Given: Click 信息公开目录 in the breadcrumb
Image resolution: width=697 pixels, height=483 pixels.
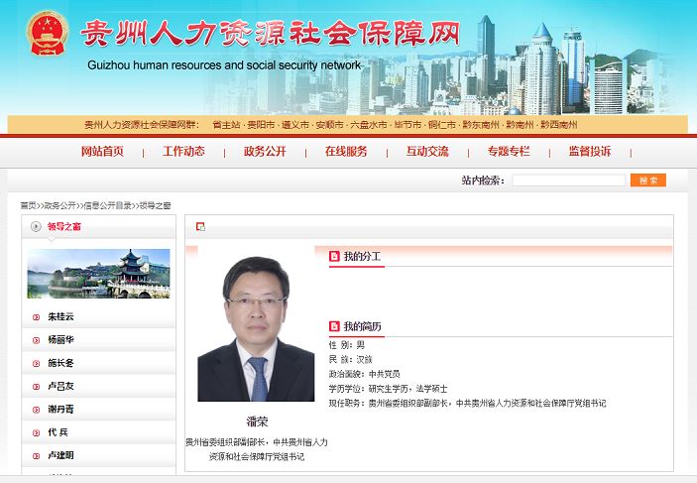Looking at the screenshot, I should [107, 205].
